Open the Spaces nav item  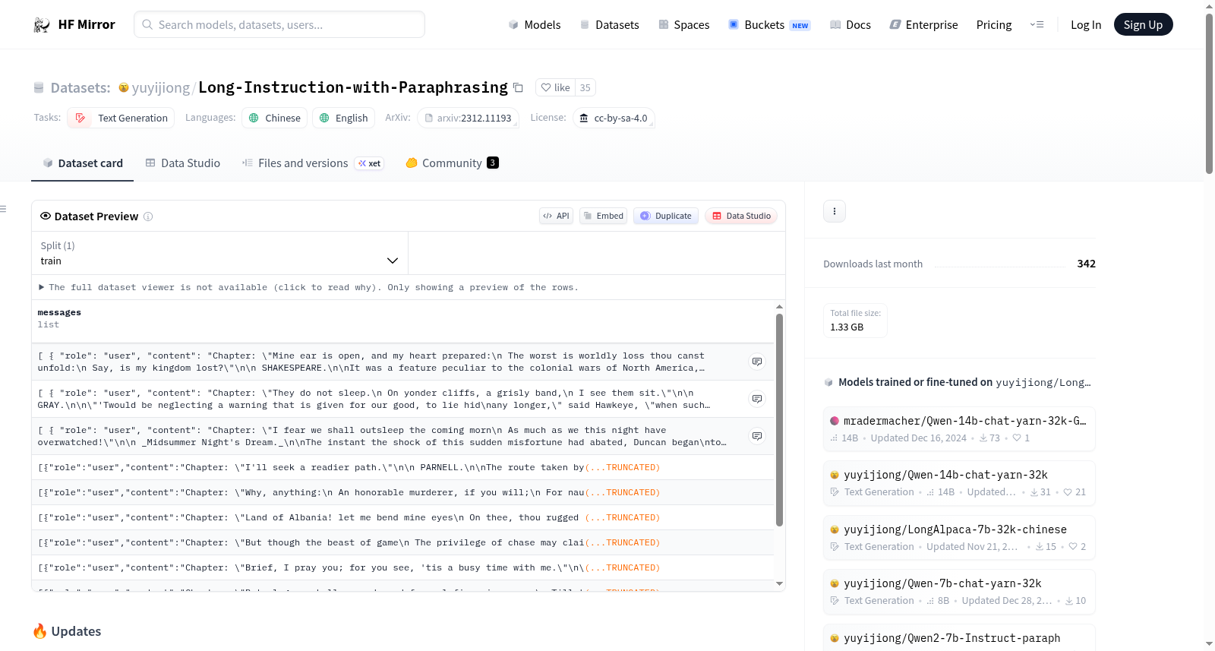click(684, 25)
